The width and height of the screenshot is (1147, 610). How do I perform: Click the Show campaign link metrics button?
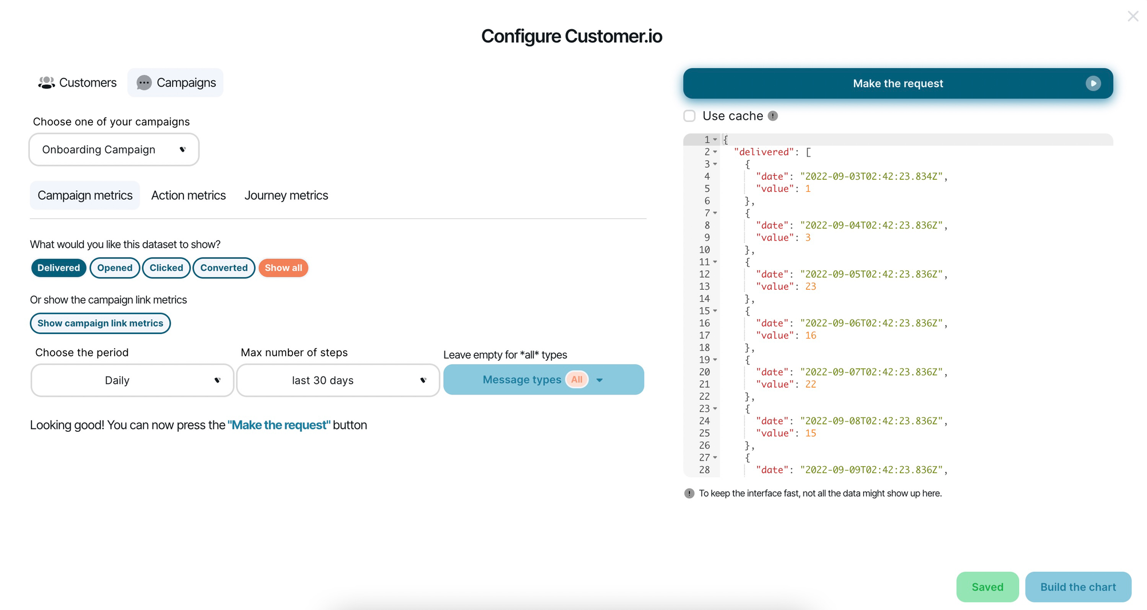pos(100,323)
